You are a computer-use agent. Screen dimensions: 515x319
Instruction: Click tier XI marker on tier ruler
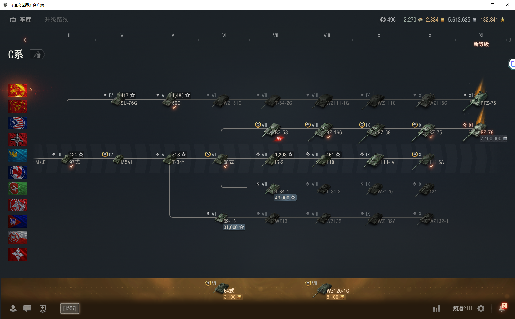[x=481, y=36]
